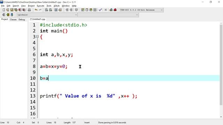The width and height of the screenshot is (223, 125).
Task: Click the Close All files toolbar icon
Action: point(24,10)
